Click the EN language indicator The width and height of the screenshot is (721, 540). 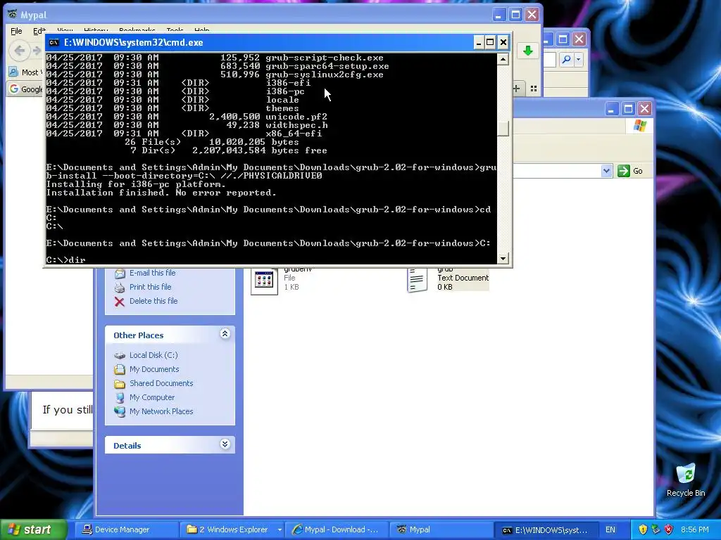pos(610,529)
